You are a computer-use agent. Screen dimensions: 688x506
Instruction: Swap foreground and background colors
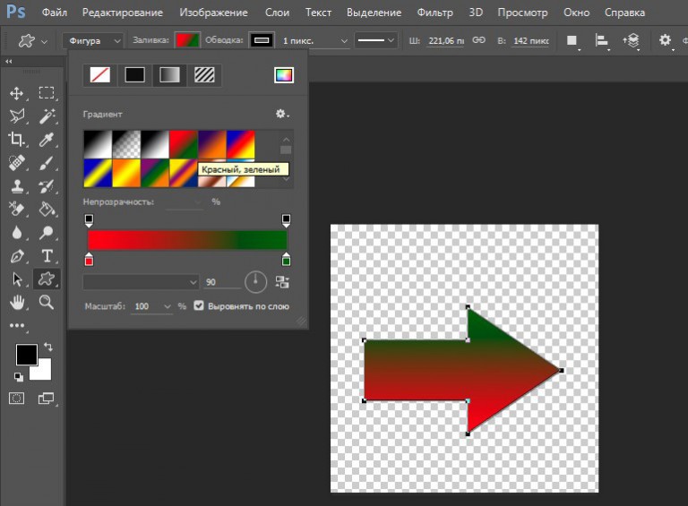tap(48, 347)
